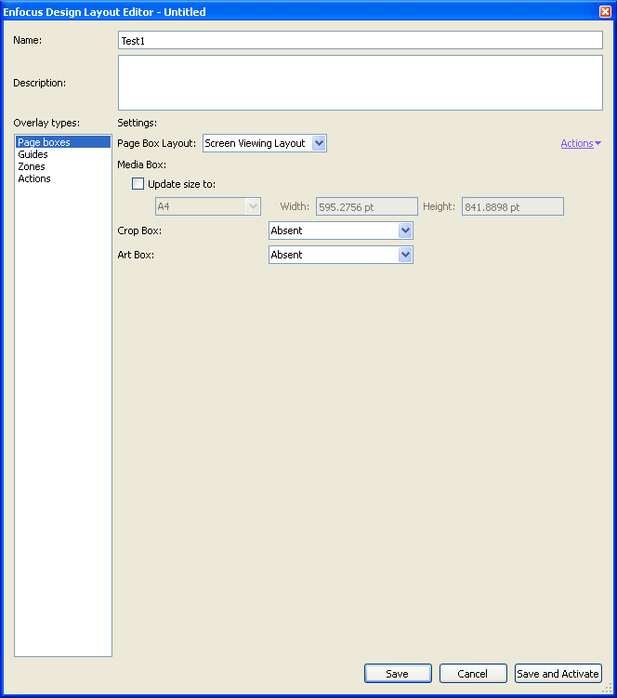617x698 pixels.
Task: Open the Actions link menu
Action: (577, 143)
